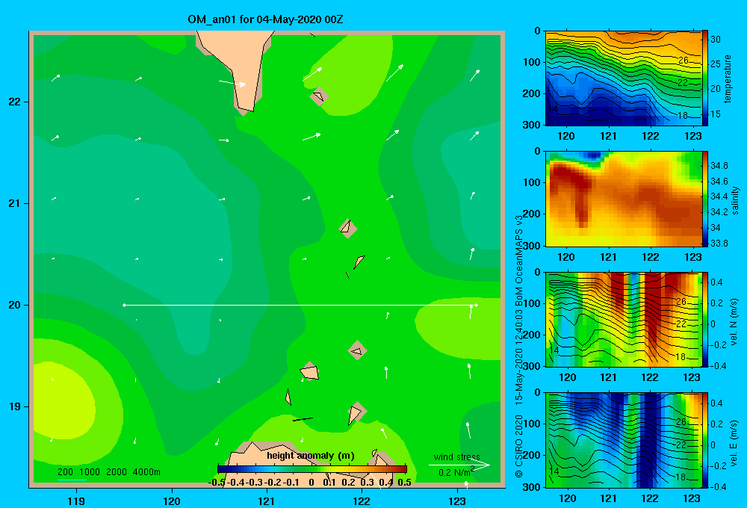The image size is (747, 508).
Task: Click the temperature section color scale
Action: (705, 78)
